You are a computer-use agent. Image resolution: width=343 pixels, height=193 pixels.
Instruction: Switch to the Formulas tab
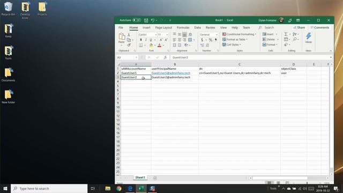[183, 27]
